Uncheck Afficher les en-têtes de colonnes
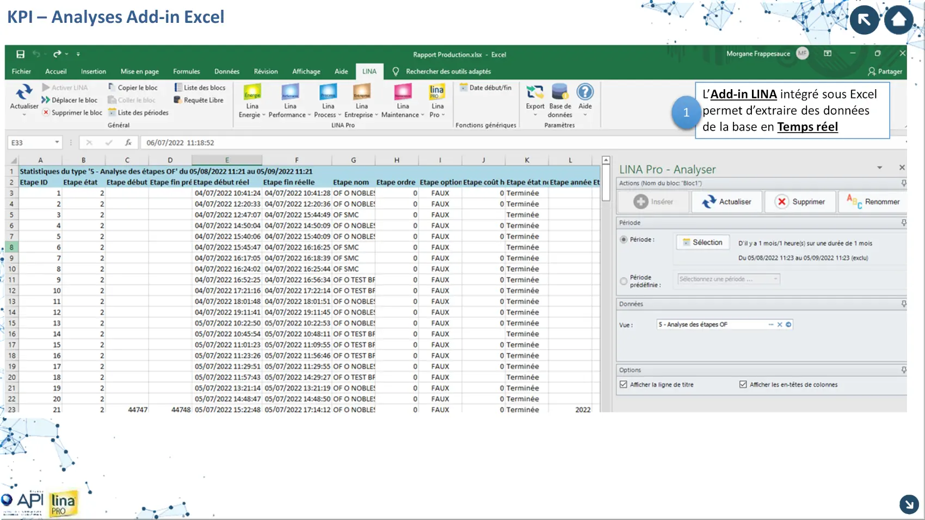Screen dimensions: 925x520 743,385
